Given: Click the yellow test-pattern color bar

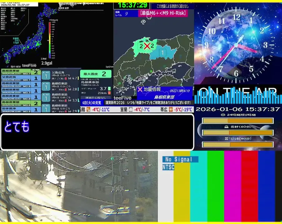Looking at the screenshot, I should click(182, 186).
